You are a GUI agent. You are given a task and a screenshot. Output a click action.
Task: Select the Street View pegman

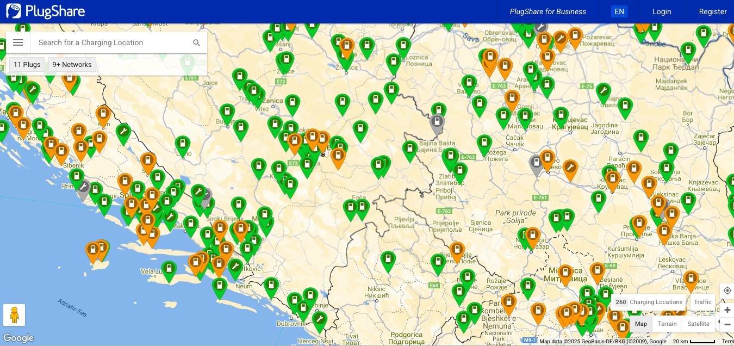14,315
